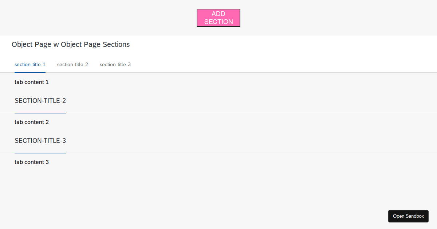Click the underline beneath SECTION-TITLE-2
The width and height of the screenshot is (437, 229).
click(x=40, y=113)
